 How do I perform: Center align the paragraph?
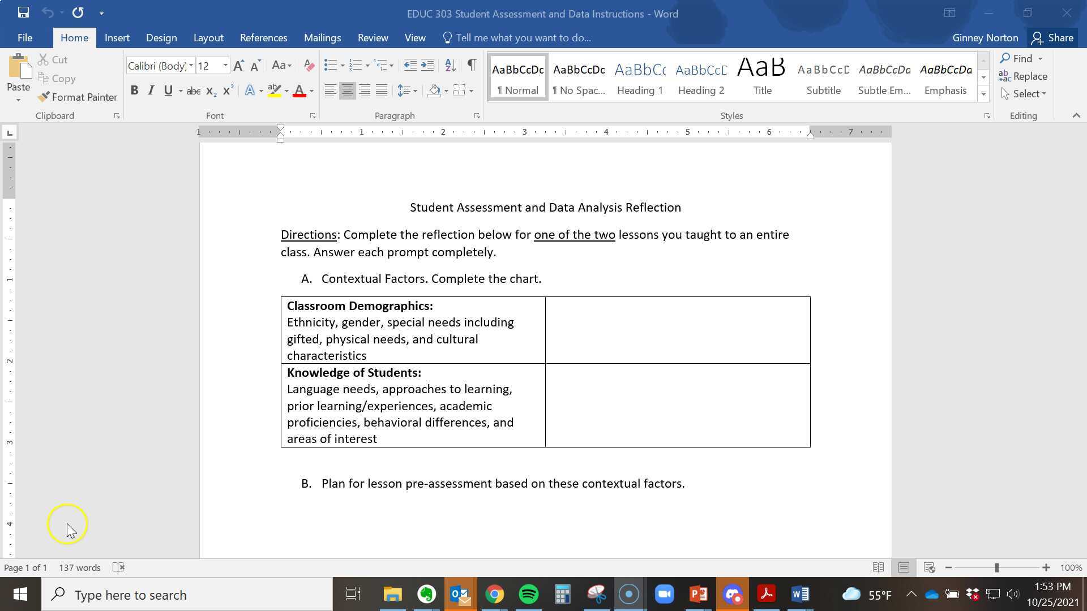click(x=347, y=90)
